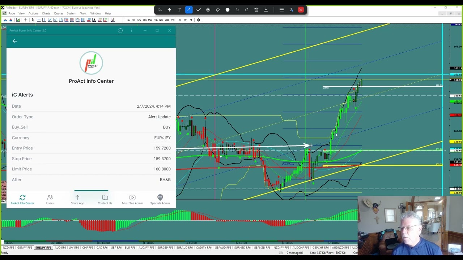Image resolution: width=463 pixels, height=260 pixels.
Task: Click the add-indicator chart icon
Action: 18,20
